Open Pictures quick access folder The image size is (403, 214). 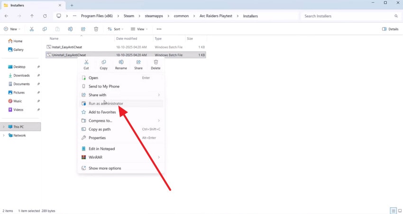pos(17,92)
